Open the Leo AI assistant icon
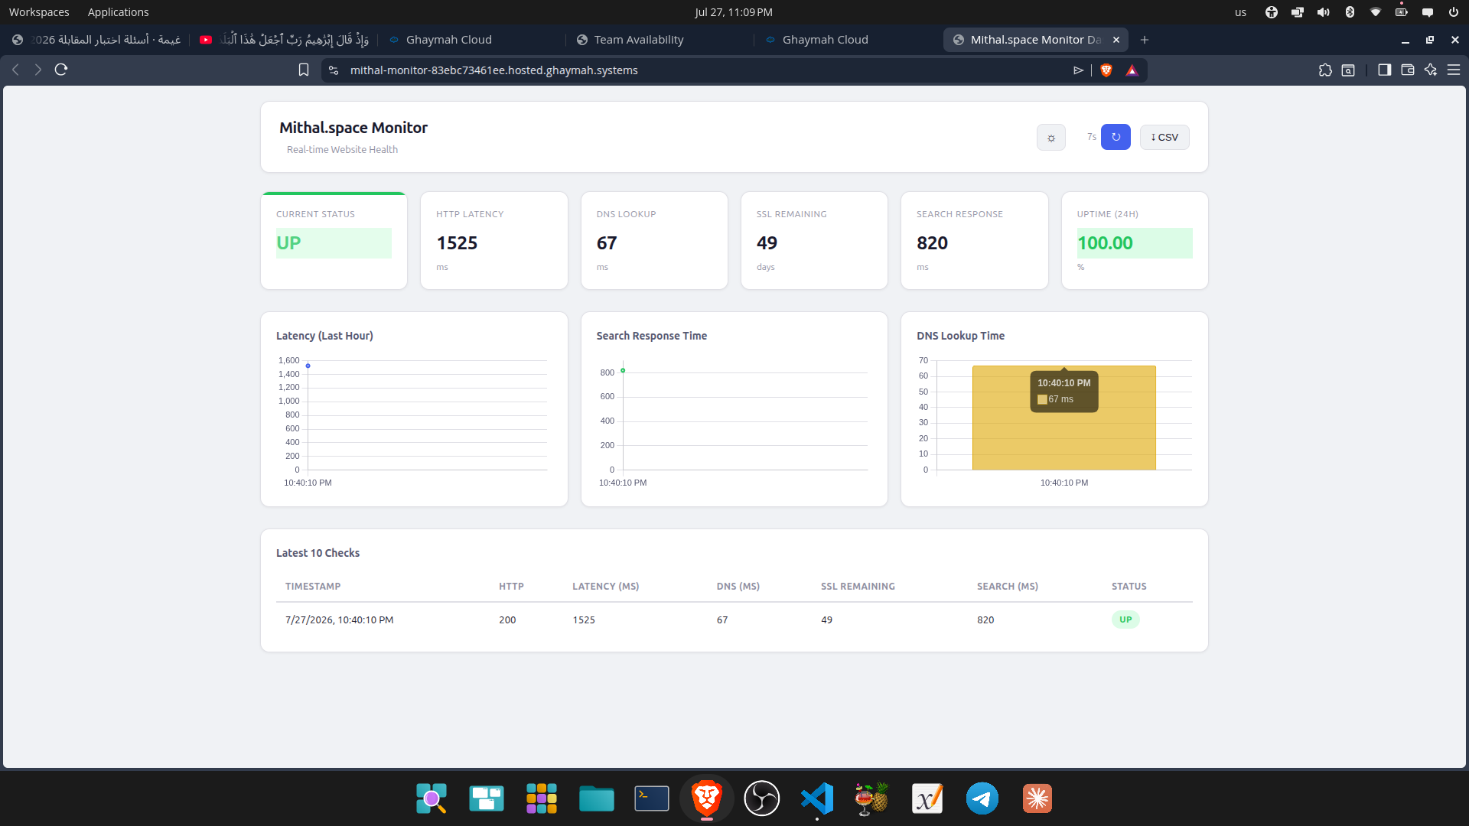 coord(1430,70)
